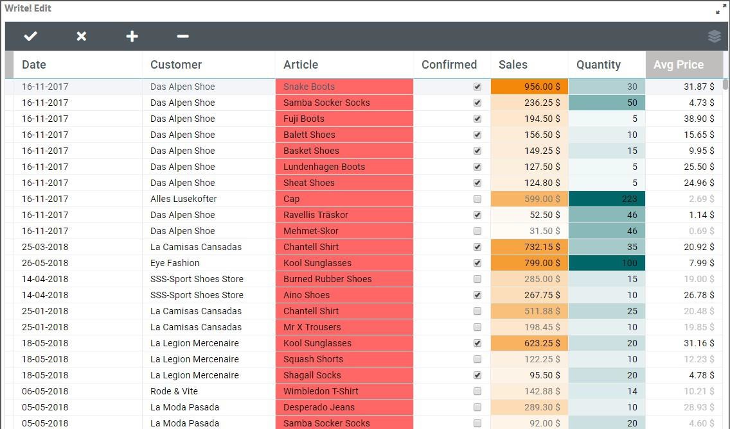
Task: Select the Avg Price column header
Action: click(x=684, y=65)
